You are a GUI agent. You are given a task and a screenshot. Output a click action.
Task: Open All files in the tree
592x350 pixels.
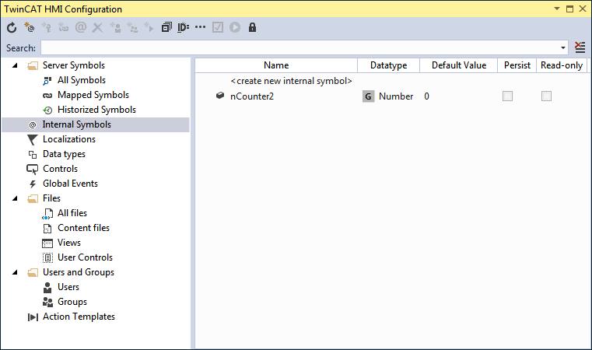click(x=72, y=213)
